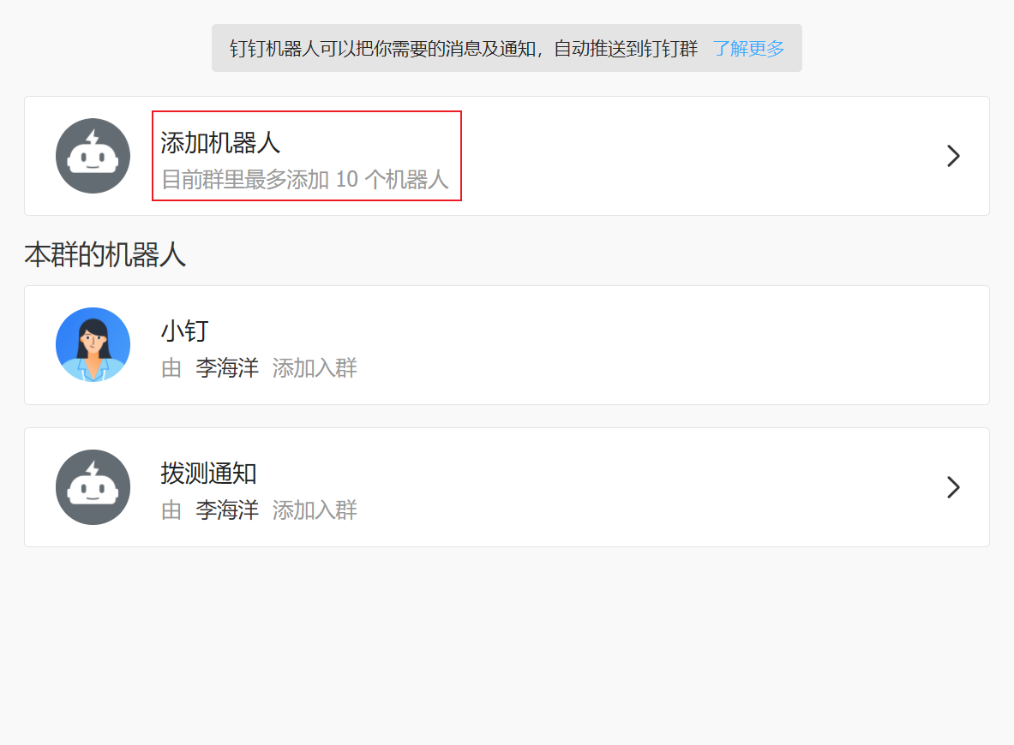Click 李海洋 in the 小钉 row

tap(227, 368)
